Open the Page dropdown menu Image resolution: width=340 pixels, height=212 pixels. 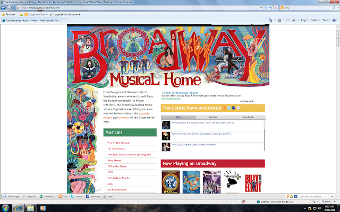pos(304,20)
